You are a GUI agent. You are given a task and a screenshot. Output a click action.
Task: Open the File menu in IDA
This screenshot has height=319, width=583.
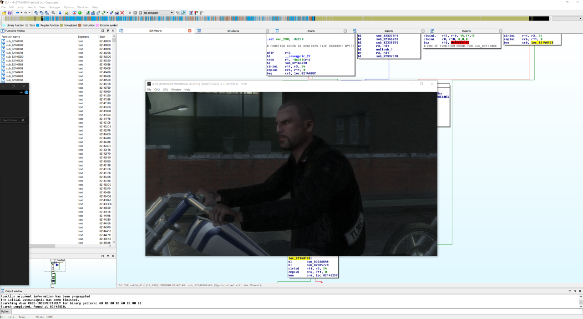(x=4, y=7)
